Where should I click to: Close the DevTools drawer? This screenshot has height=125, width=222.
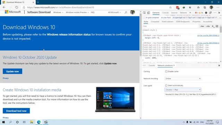[x=219, y=66]
